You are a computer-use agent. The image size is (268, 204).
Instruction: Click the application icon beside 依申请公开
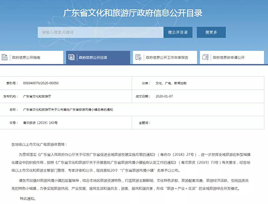[205, 57]
